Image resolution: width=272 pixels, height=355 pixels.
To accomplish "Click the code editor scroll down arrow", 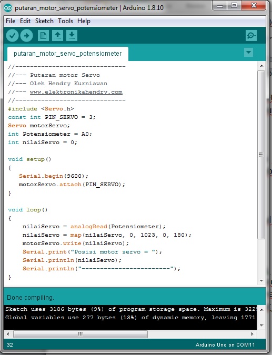I will pos(261,281).
